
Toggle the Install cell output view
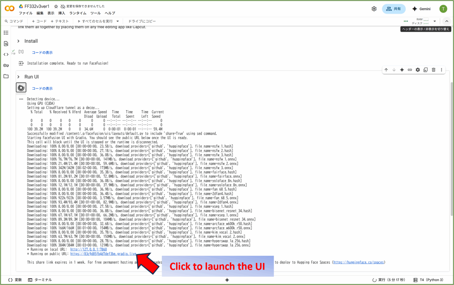pos(21,63)
